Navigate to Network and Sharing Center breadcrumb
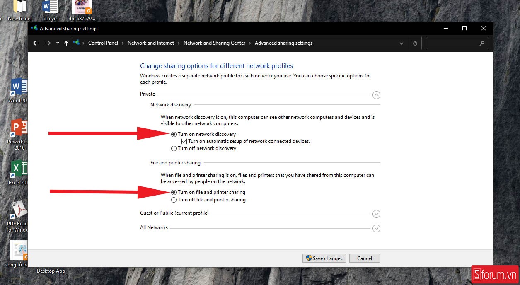520x285 pixels. 214,43
